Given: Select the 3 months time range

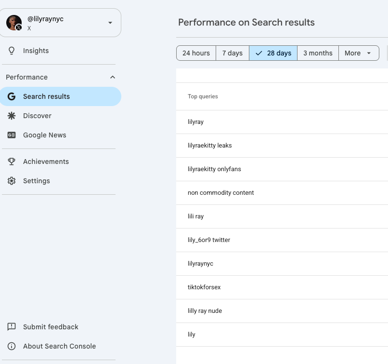Looking at the screenshot, I should pos(318,53).
